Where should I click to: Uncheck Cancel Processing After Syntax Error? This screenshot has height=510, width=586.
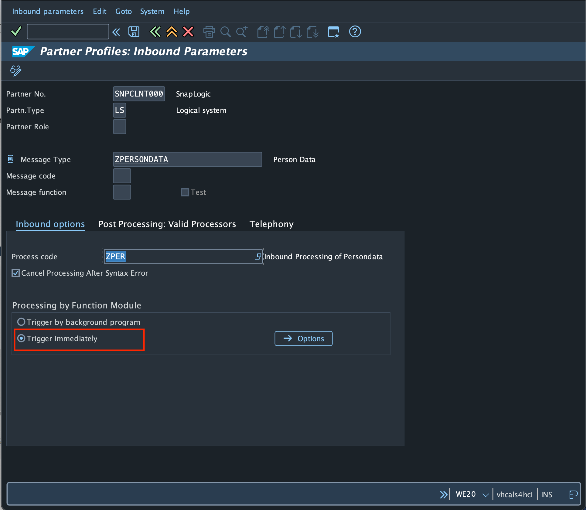tap(15, 273)
